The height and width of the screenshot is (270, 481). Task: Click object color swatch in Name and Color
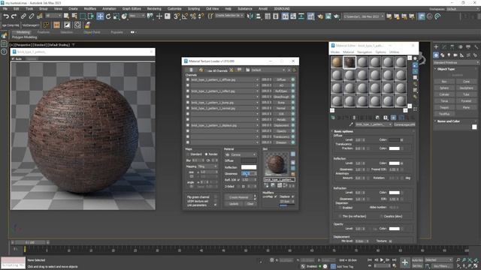pos(474,127)
